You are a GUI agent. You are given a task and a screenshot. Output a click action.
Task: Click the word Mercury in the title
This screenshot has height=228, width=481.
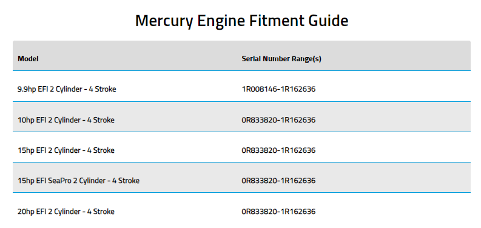coord(164,21)
